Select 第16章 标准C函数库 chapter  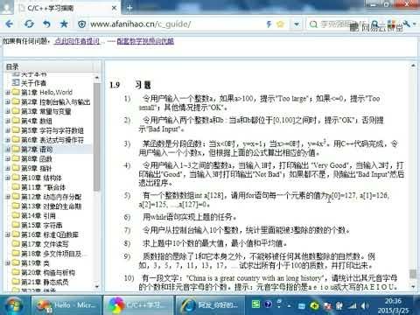click(x=50, y=234)
